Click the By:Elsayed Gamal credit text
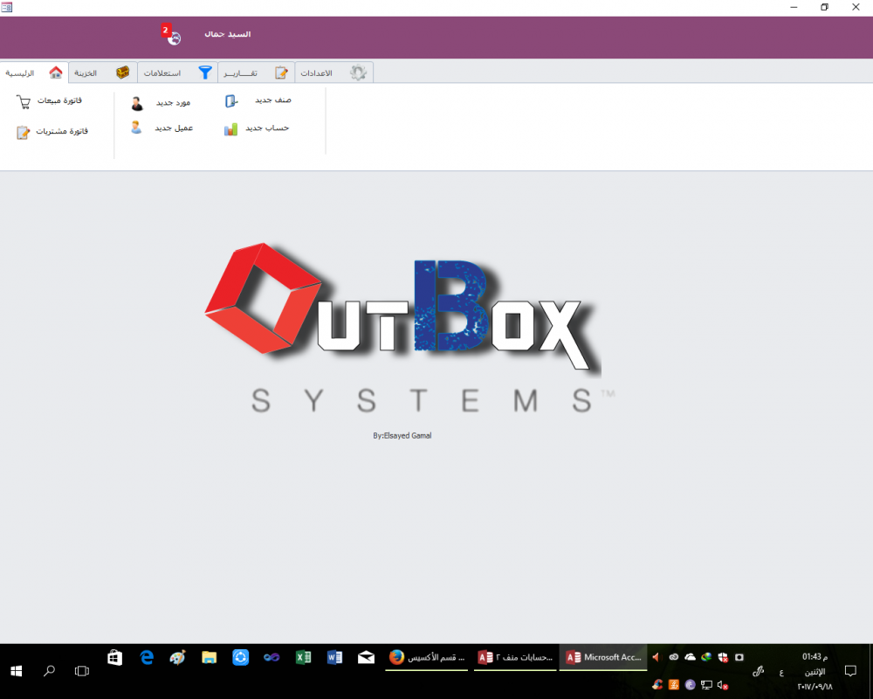This screenshot has width=873, height=699. click(x=402, y=435)
